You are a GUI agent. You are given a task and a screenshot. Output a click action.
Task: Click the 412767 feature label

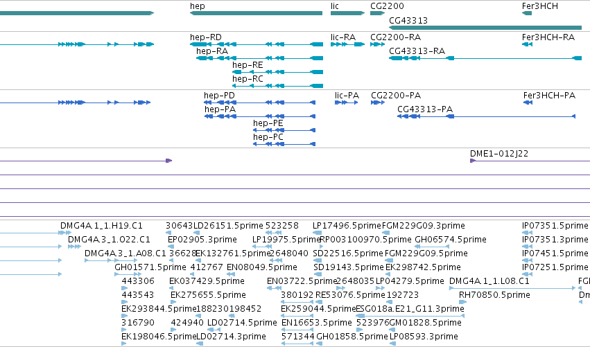(207, 267)
